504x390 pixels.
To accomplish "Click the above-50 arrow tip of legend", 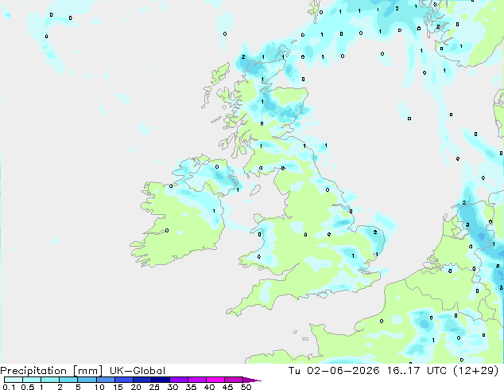I will tap(252, 380).
